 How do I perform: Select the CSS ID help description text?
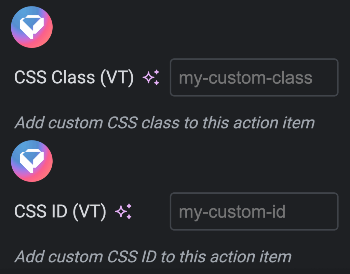click(153, 257)
